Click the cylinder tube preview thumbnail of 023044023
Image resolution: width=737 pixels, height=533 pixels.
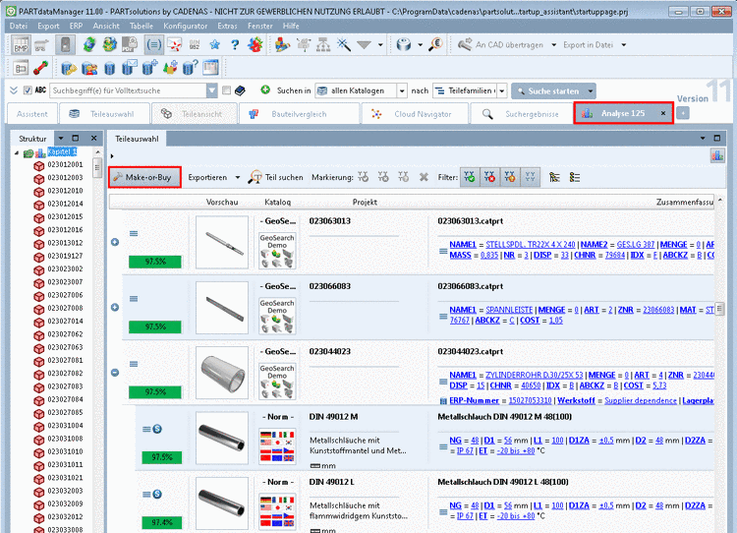pos(222,373)
